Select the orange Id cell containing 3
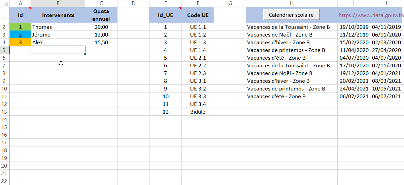 (20, 43)
